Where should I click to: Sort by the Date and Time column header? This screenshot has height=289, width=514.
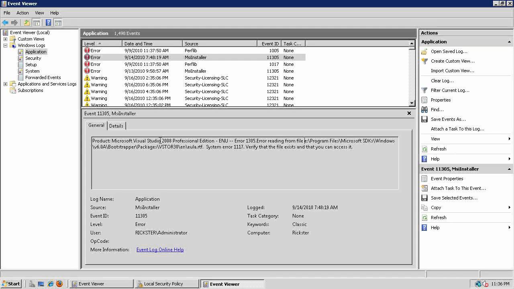152,43
